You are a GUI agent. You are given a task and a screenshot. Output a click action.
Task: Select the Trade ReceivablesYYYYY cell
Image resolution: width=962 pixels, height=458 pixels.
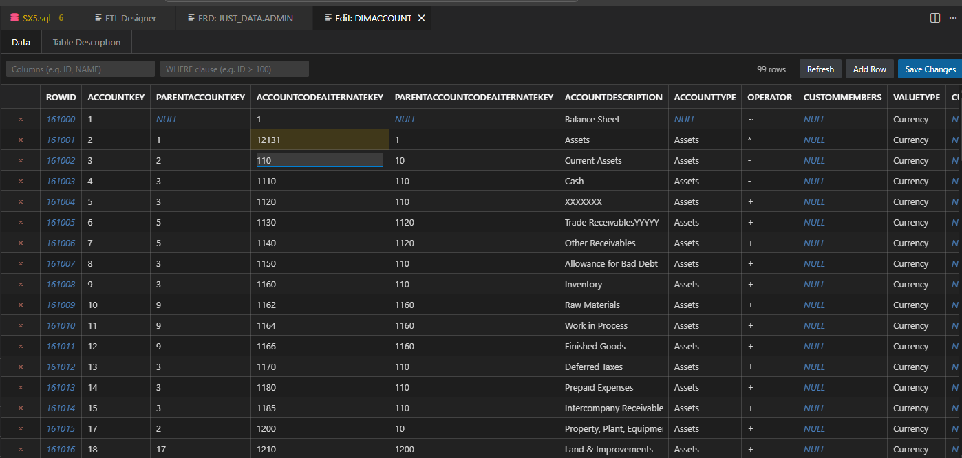point(614,222)
